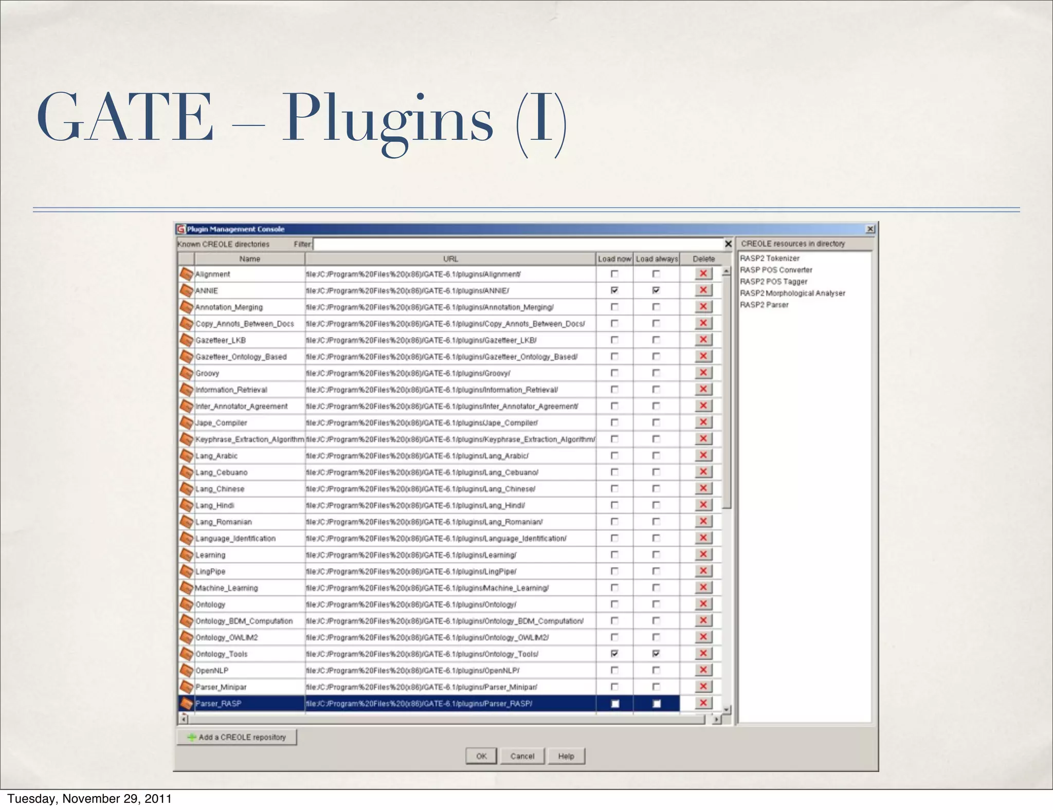Click delete icon for the OpenNLP row

point(703,670)
